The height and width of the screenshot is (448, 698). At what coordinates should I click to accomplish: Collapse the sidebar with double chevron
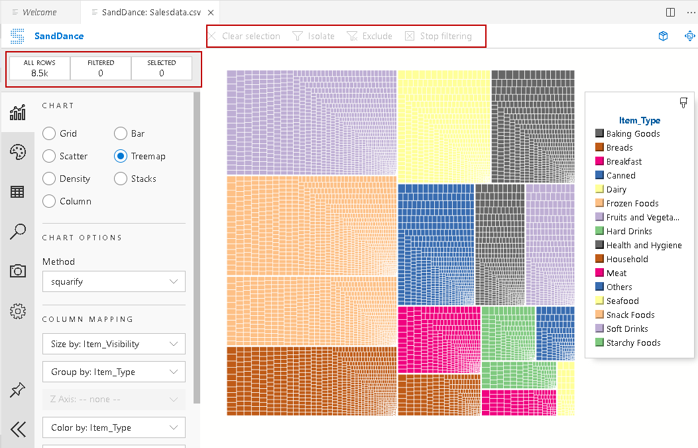[18, 429]
